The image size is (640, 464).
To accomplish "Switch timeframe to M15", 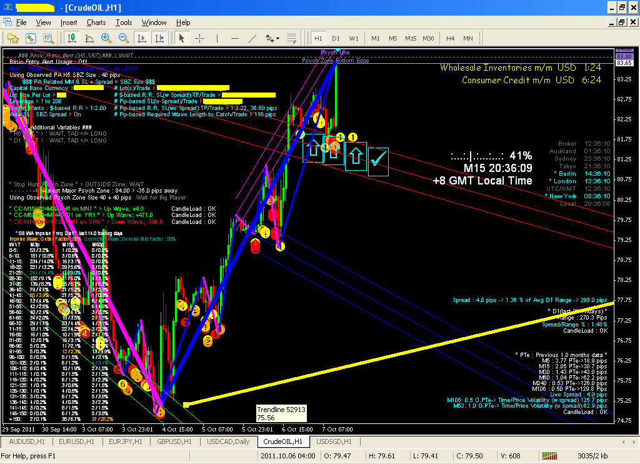I will [410, 38].
